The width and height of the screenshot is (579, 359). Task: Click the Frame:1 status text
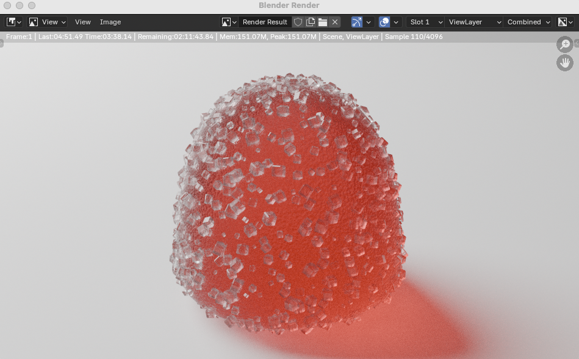19,37
